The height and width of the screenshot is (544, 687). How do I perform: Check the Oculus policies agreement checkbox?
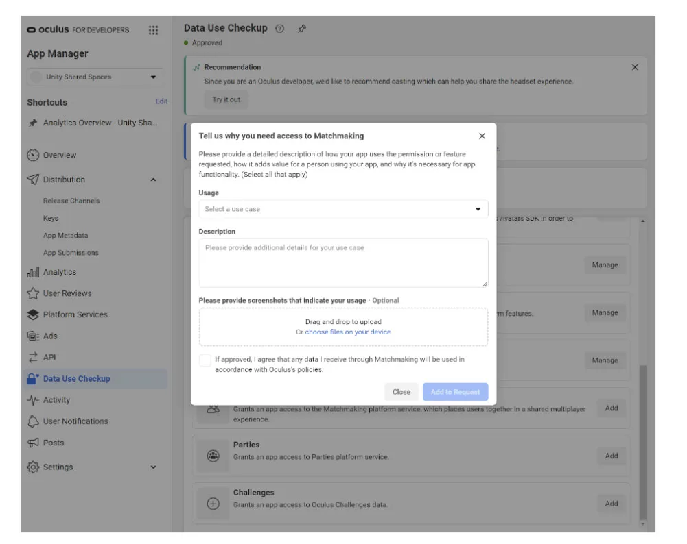pyautogui.click(x=205, y=360)
